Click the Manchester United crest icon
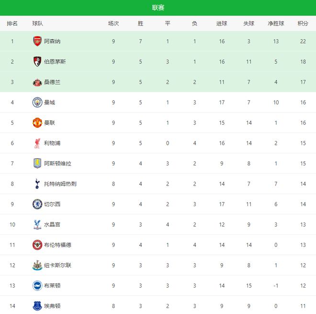 (x=37, y=123)
